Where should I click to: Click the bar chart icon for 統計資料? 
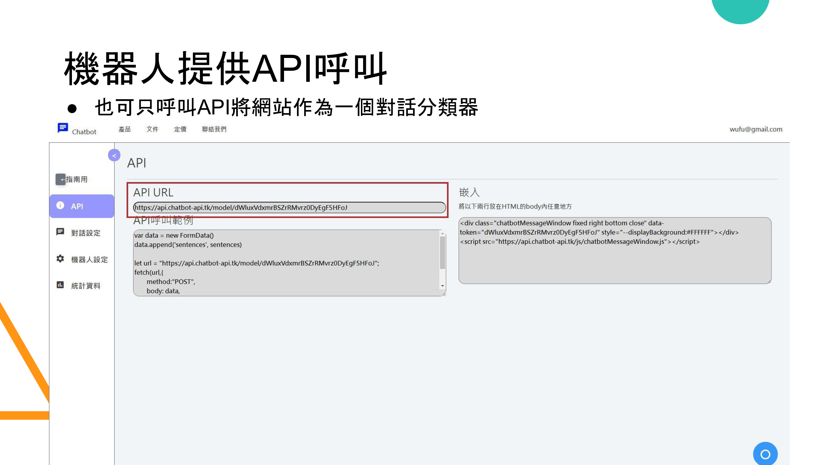[x=60, y=285]
